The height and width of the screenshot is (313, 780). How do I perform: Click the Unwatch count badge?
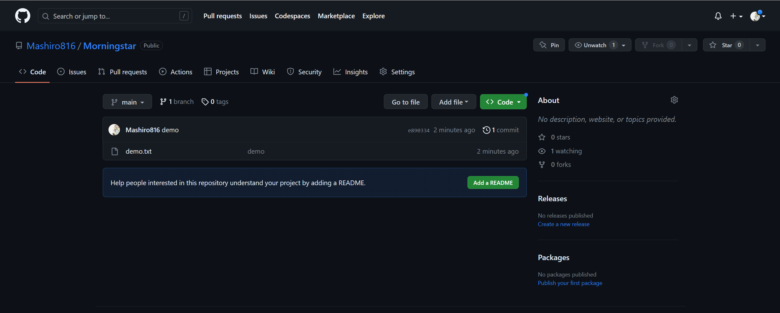pos(613,45)
